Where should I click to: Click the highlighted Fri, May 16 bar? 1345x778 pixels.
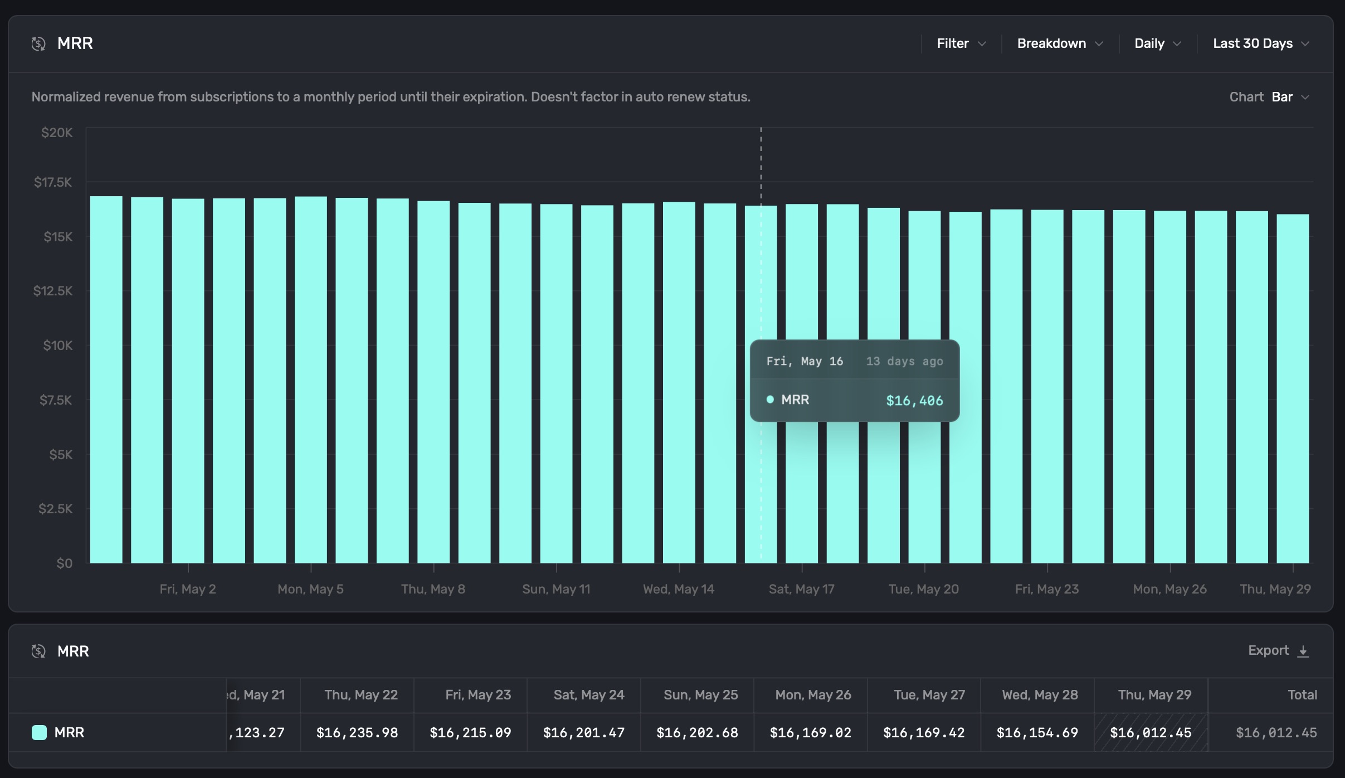761,279
